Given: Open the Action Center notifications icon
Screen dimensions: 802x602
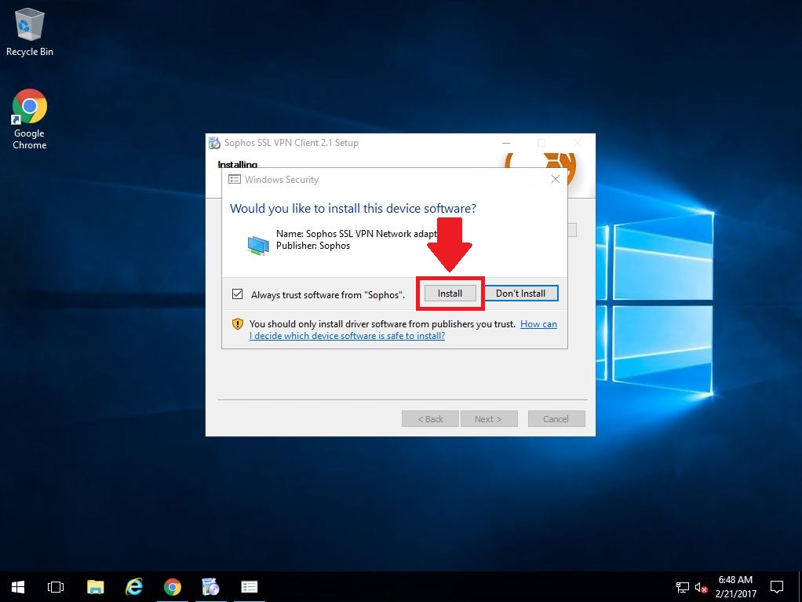Looking at the screenshot, I should tap(776, 587).
